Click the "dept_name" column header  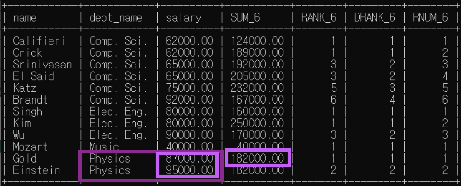coord(116,18)
